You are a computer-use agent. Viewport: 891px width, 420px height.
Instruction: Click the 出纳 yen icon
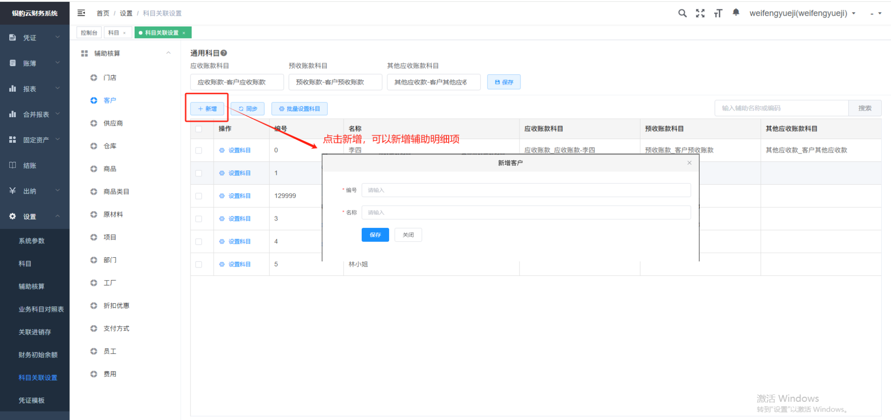coord(13,191)
